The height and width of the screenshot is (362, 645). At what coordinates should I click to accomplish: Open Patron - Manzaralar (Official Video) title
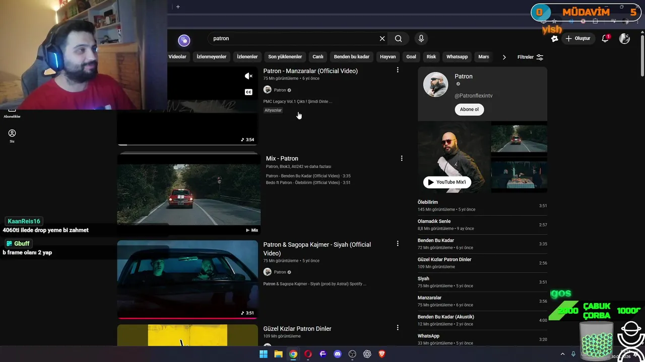click(x=310, y=71)
